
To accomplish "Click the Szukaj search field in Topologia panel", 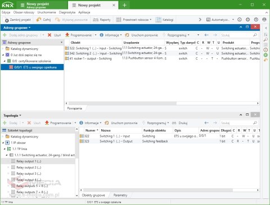I will point(237,123).
